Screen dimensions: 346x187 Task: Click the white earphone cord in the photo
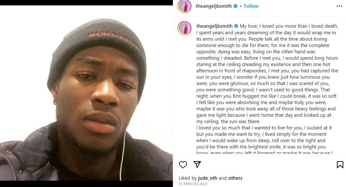123,155
